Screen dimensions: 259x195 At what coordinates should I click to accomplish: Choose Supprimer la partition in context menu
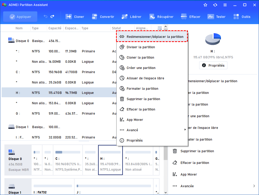(x=152, y=99)
